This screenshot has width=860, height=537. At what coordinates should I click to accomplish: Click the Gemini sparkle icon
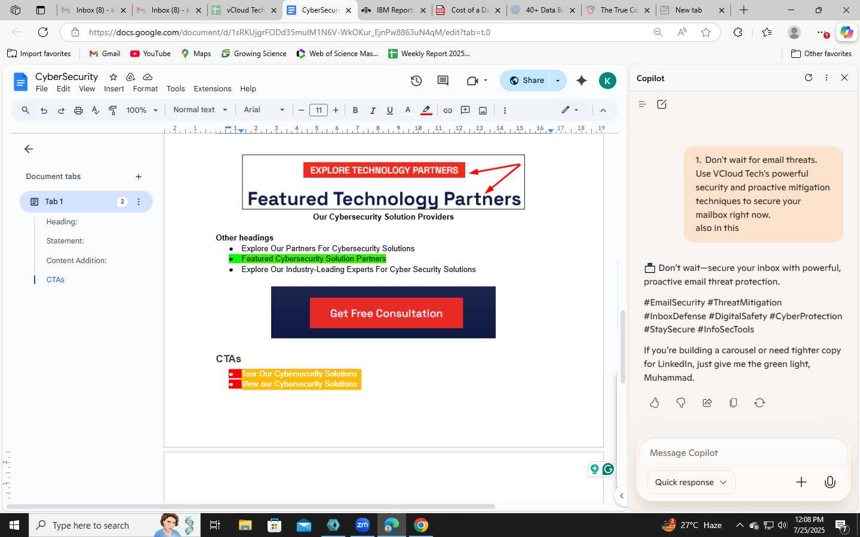click(x=582, y=81)
